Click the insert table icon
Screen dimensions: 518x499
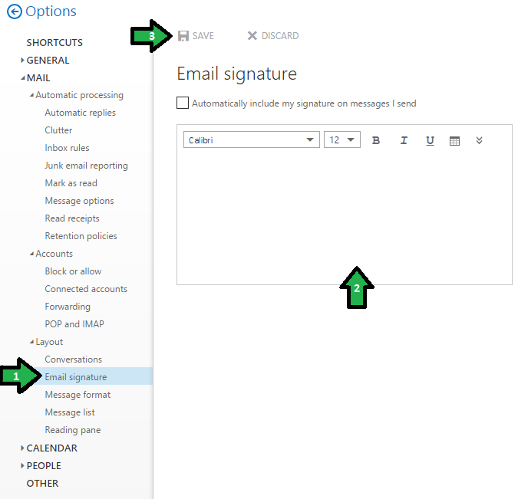[x=454, y=141]
